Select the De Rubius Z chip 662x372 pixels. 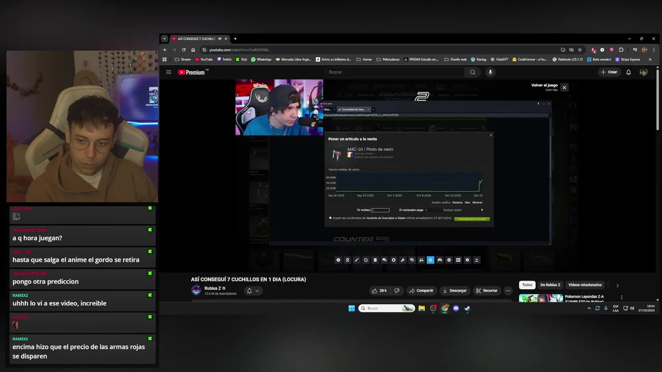click(550, 285)
